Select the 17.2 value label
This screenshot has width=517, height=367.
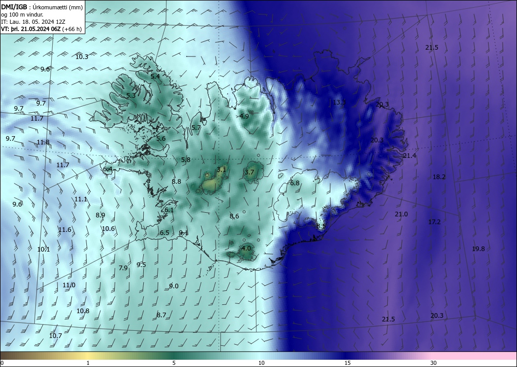click(x=434, y=222)
